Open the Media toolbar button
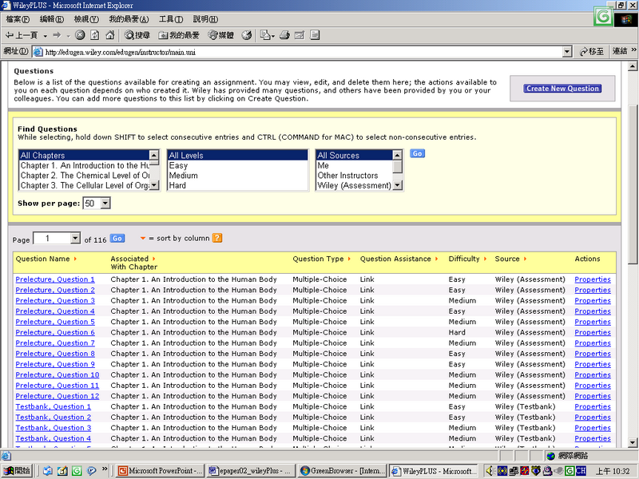639x479 pixels. click(221, 35)
